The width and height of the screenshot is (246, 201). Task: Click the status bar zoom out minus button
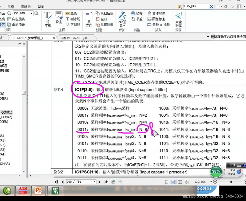215,182
